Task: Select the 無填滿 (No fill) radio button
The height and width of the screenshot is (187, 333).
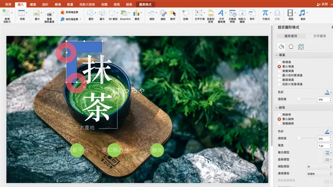Action: click(x=279, y=62)
